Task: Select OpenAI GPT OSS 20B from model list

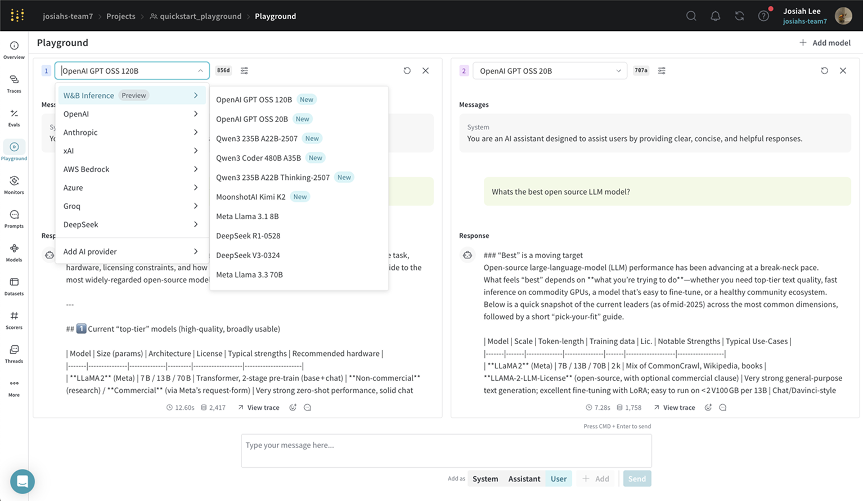Action: point(299,119)
